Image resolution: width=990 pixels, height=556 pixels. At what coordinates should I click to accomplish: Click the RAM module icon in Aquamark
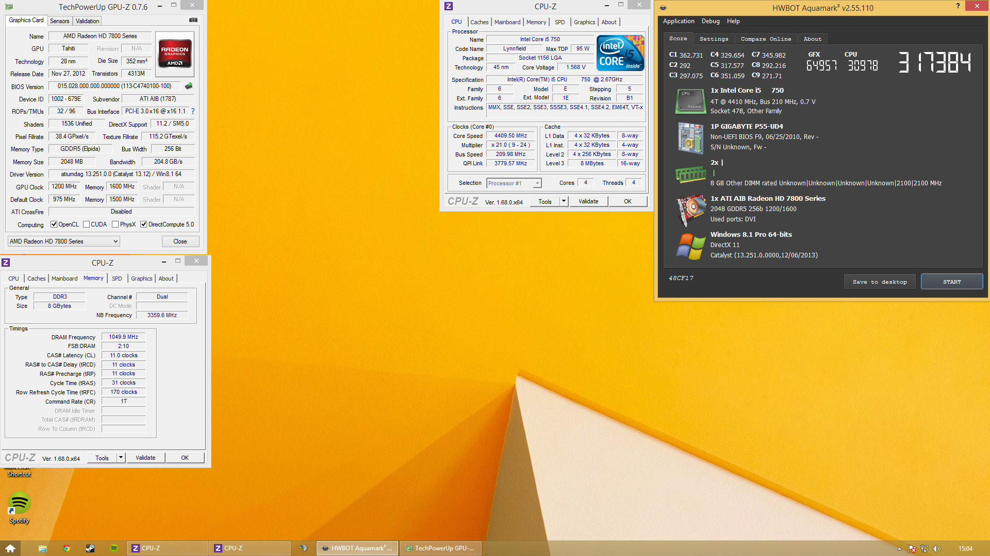point(690,175)
